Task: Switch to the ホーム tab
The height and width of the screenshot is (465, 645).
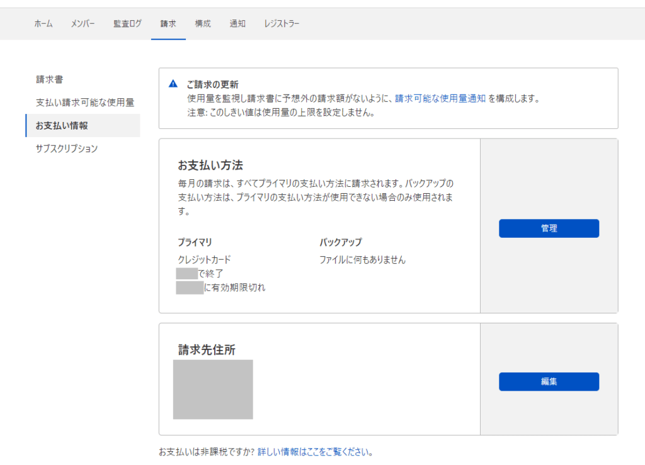Action: [x=43, y=23]
